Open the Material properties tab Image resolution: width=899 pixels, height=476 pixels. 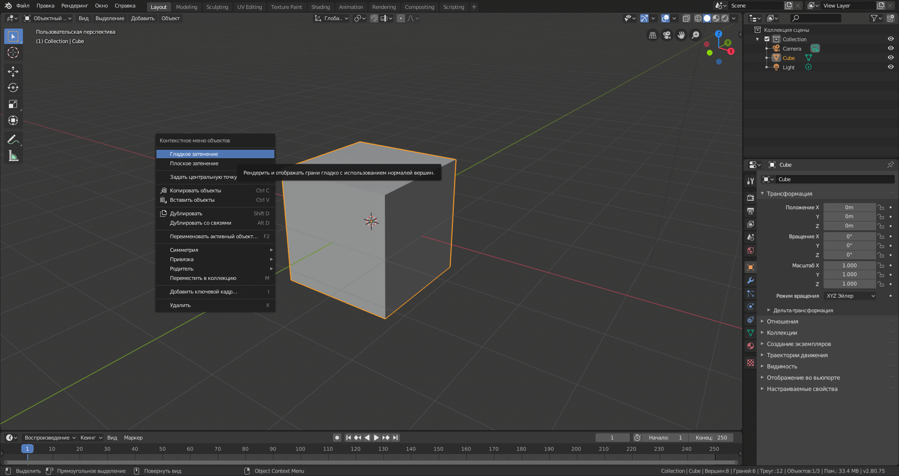point(751,346)
